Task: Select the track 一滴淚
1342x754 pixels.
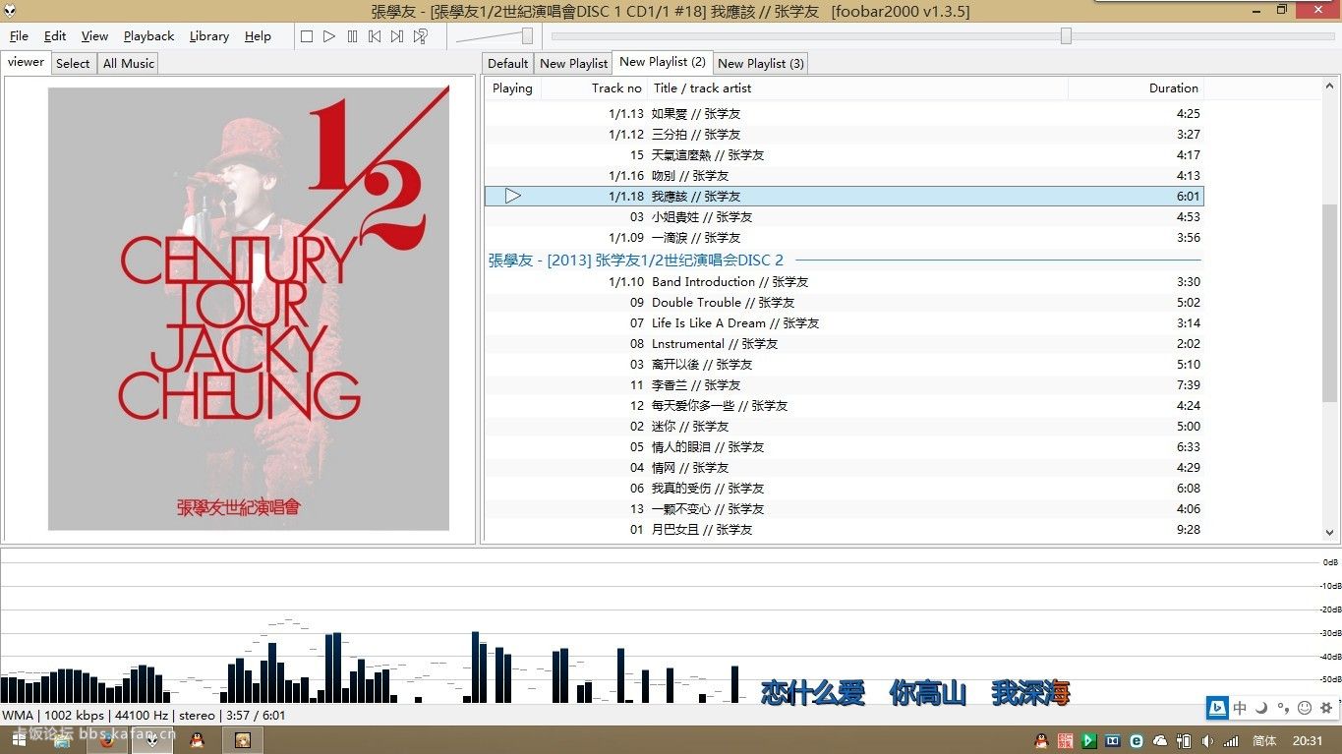Action: pyautogui.click(x=844, y=238)
